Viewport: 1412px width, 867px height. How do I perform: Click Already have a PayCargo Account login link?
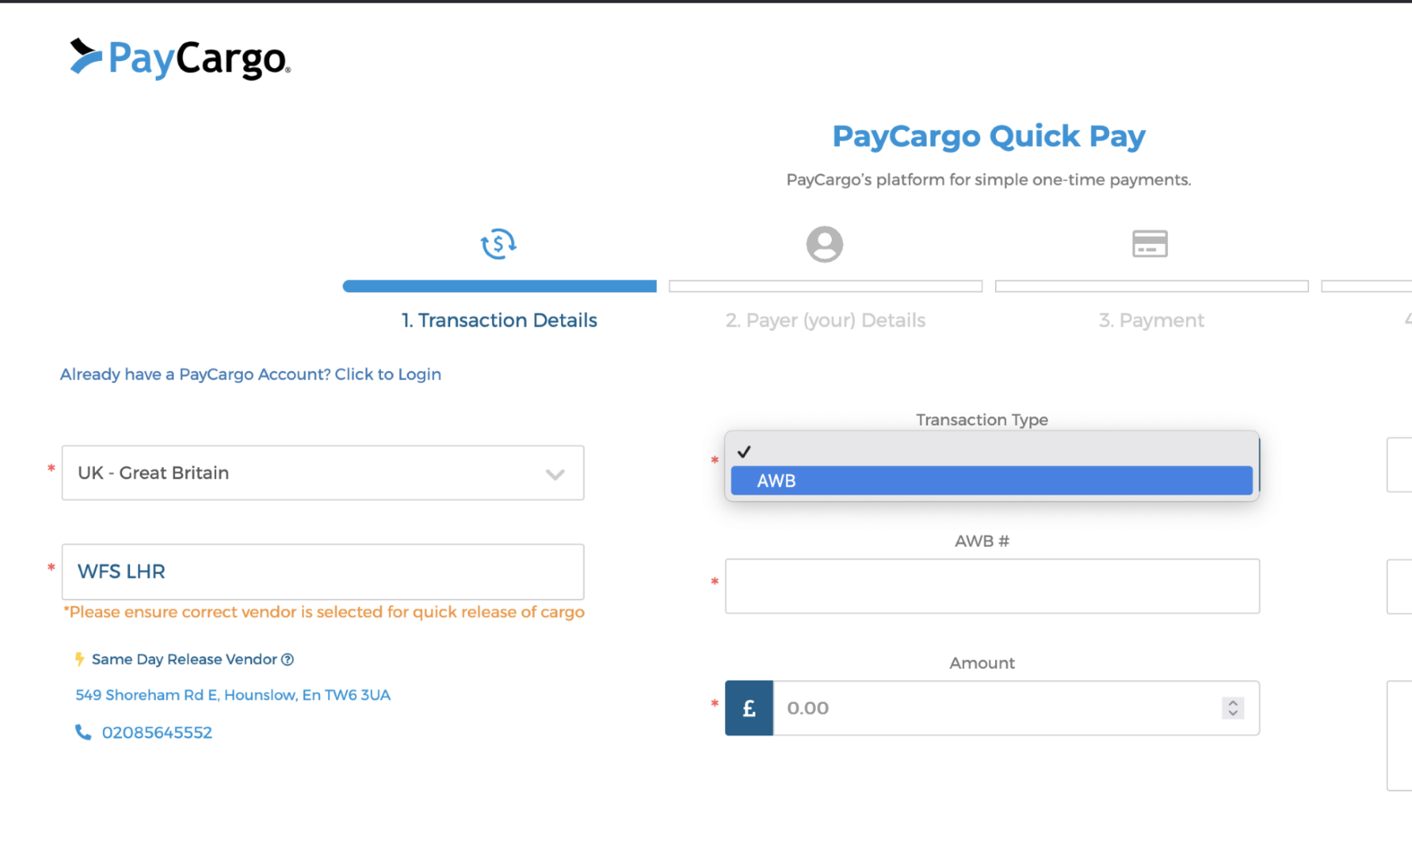251,374
